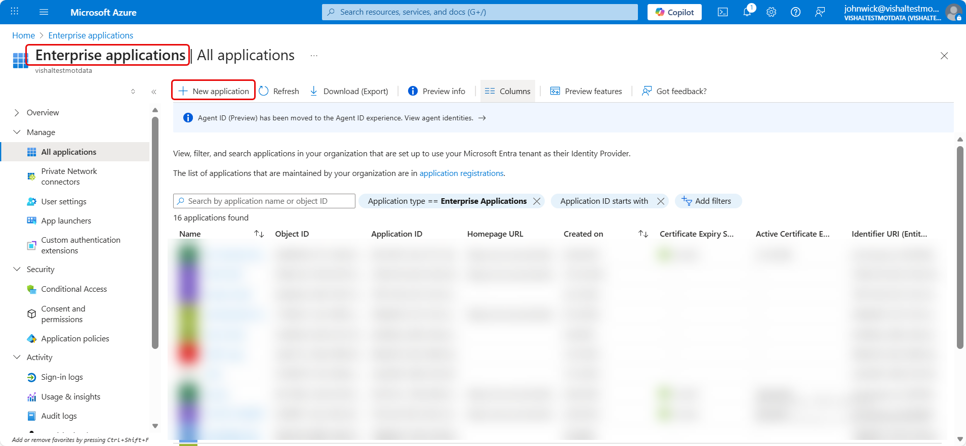Sort by the Name column arrows
This screenshot has width=966, height=446.
click(259, 234)
